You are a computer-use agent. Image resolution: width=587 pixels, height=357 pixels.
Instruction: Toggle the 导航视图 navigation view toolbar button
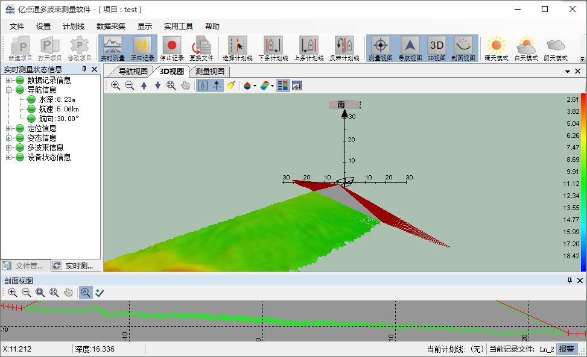[410, 49]
